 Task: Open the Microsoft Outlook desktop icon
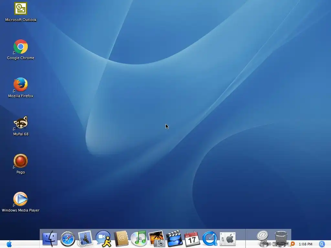[21, 9]
